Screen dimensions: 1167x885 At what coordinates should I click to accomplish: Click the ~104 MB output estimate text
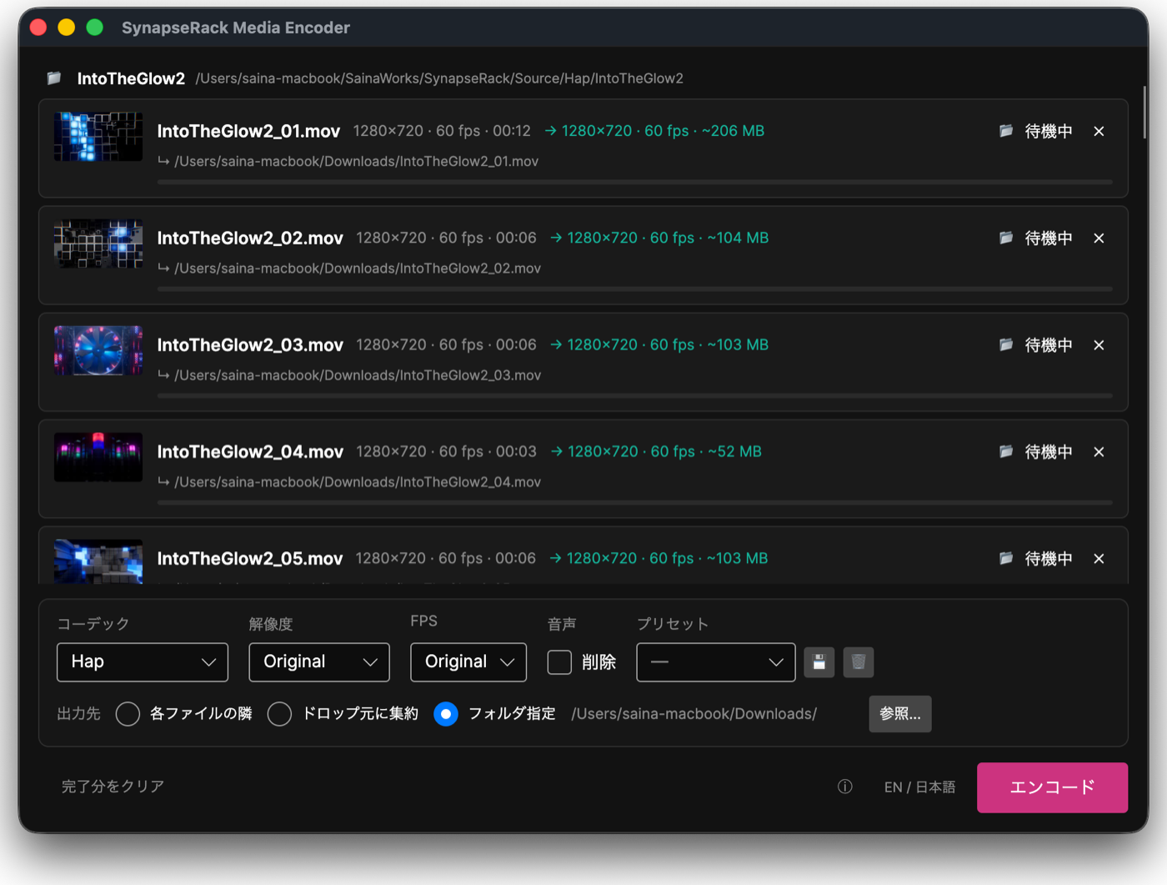(x=738, y=238)
